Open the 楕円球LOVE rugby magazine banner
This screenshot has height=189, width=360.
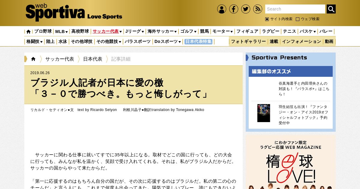pos(291,162)
